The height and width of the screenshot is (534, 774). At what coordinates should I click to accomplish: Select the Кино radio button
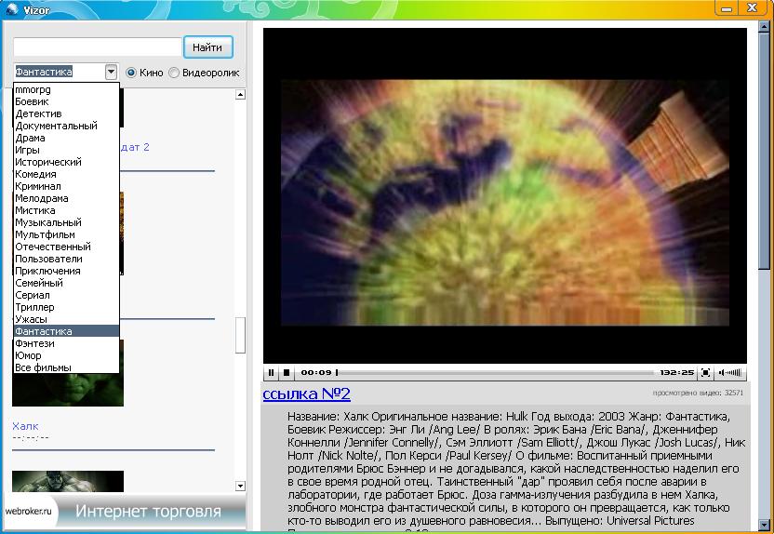coord(131,73)
